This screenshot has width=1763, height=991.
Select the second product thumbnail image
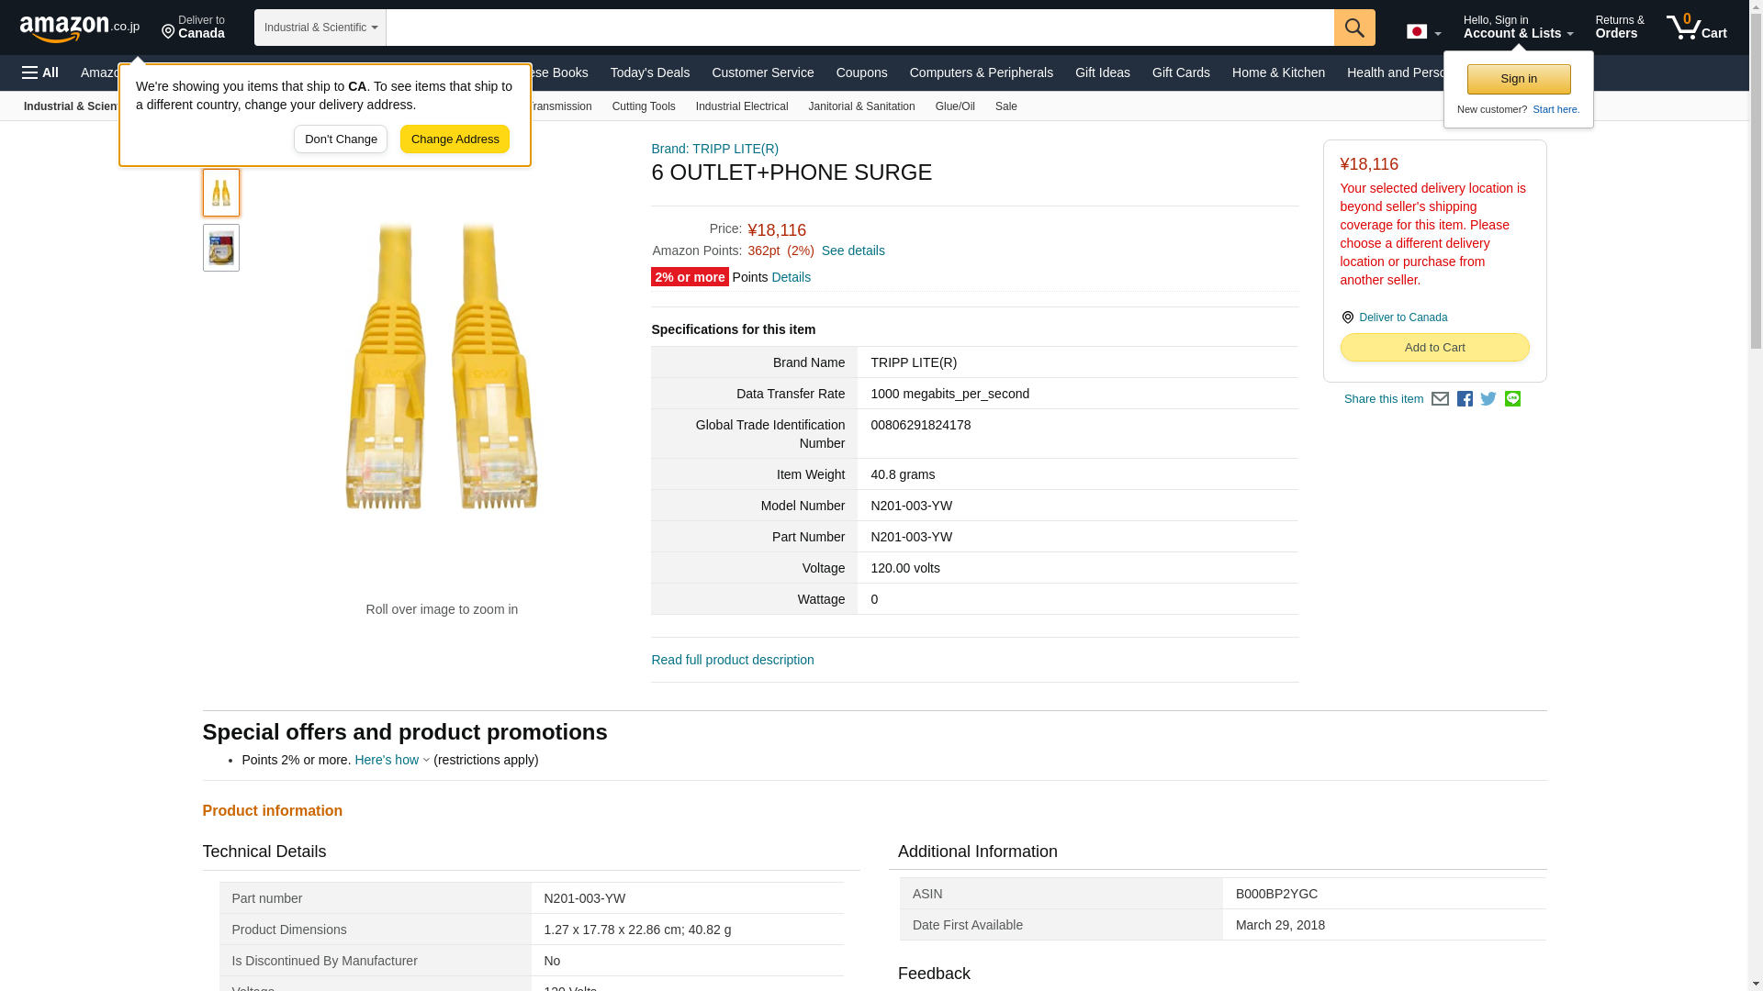[220, 248]
